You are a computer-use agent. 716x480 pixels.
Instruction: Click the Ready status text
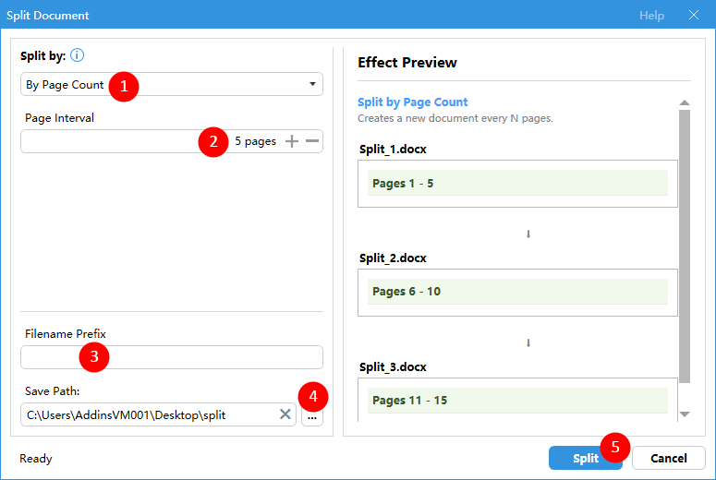pos(36,459)
